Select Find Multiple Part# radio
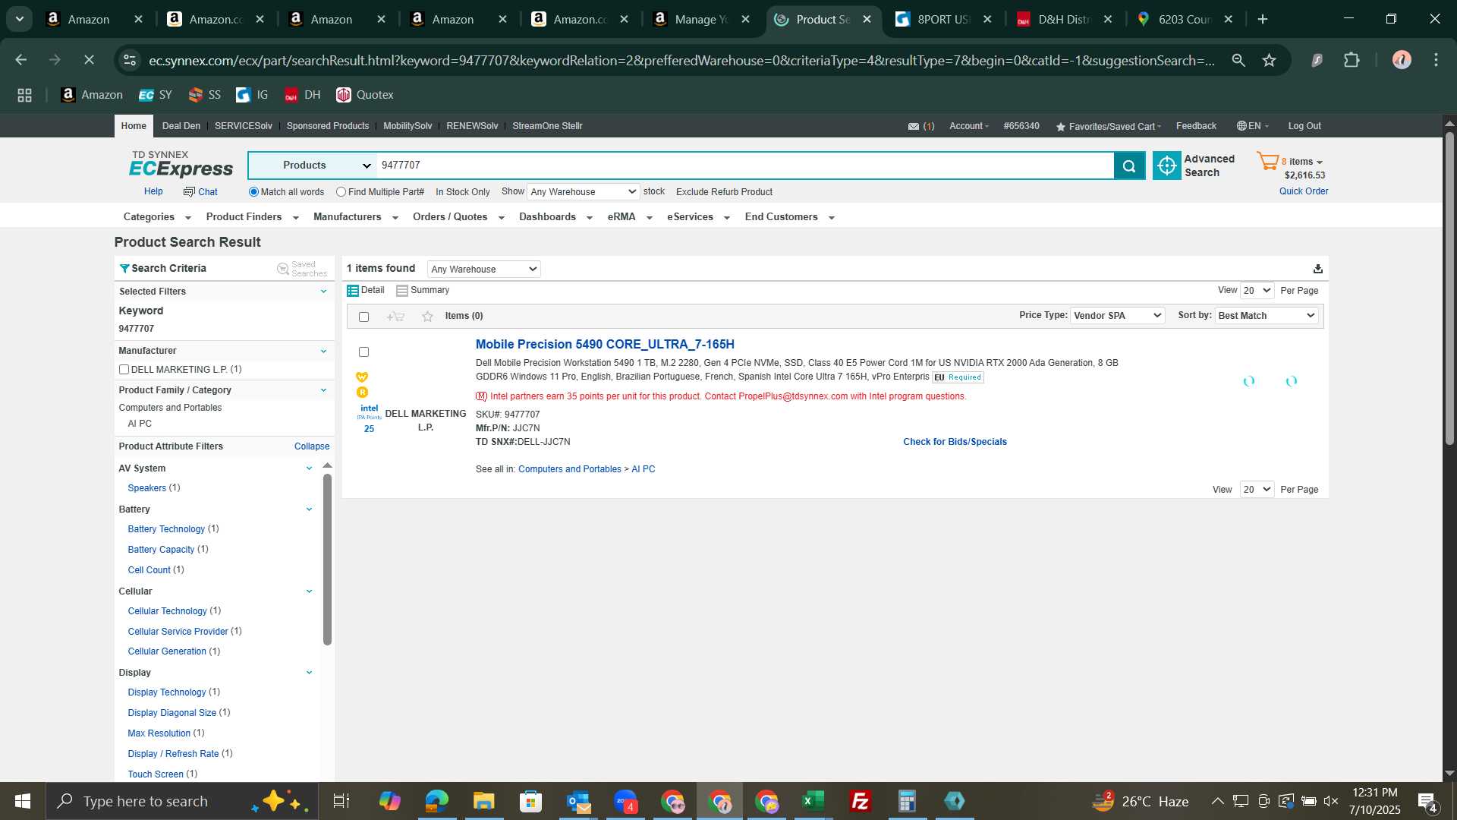The width and height of the screenshot is (1457, 820). [x=341, y=192]
